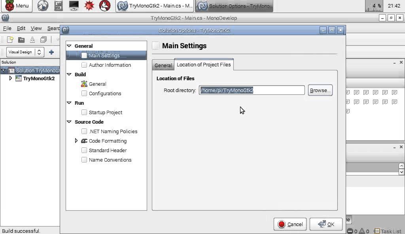Click the Code Formatting icon in options tree
This screenshot has height=234, width=405.
tap(84, 141)
